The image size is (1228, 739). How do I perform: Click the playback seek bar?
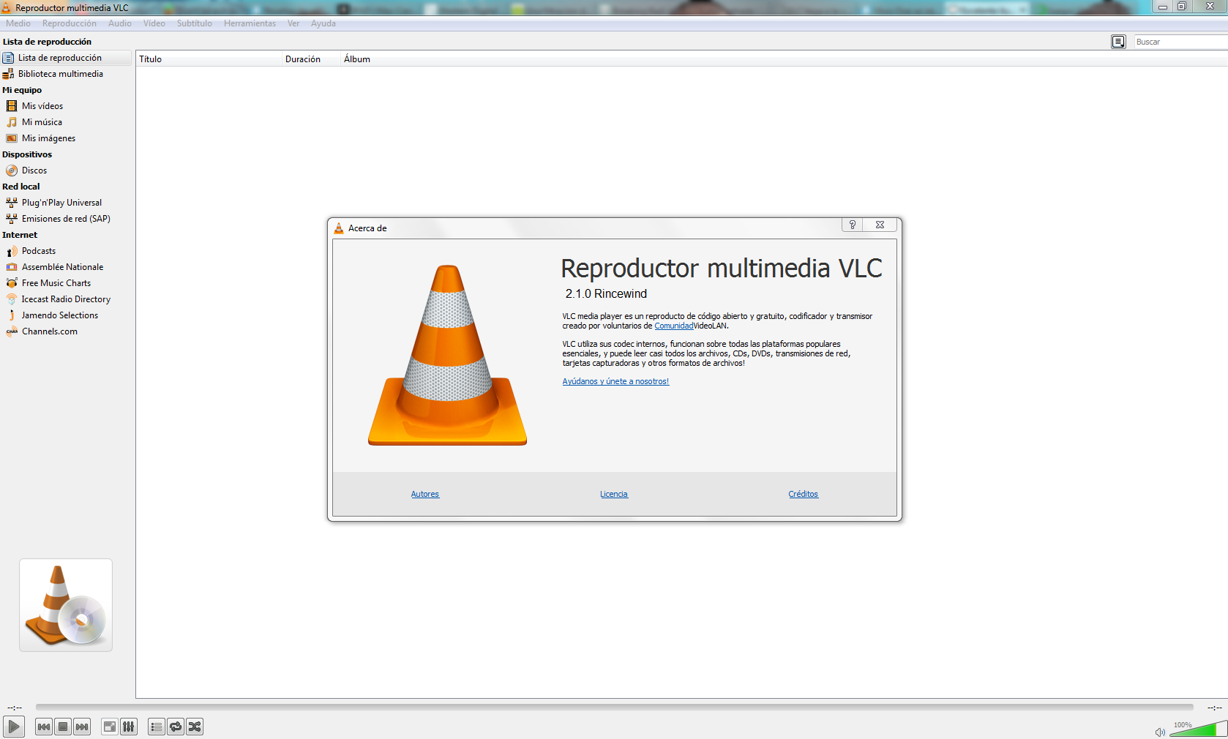pyautogui.click(x=614, y=708)
